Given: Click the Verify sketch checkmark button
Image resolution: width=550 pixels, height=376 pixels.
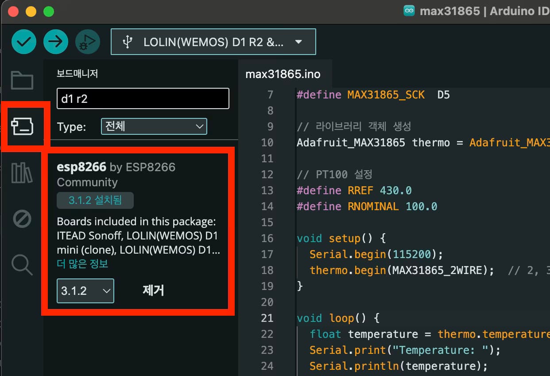Looking at the screenshot, I should click(23, 42).
